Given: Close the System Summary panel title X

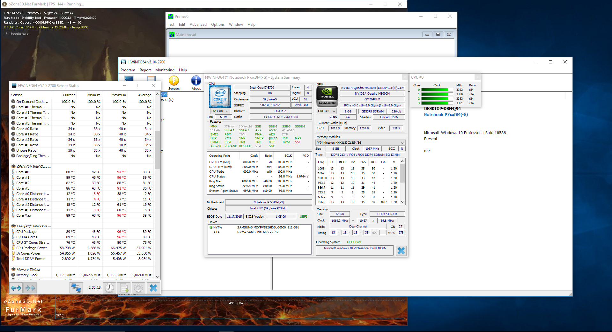Looking at the screenshot, I should 404,77.
